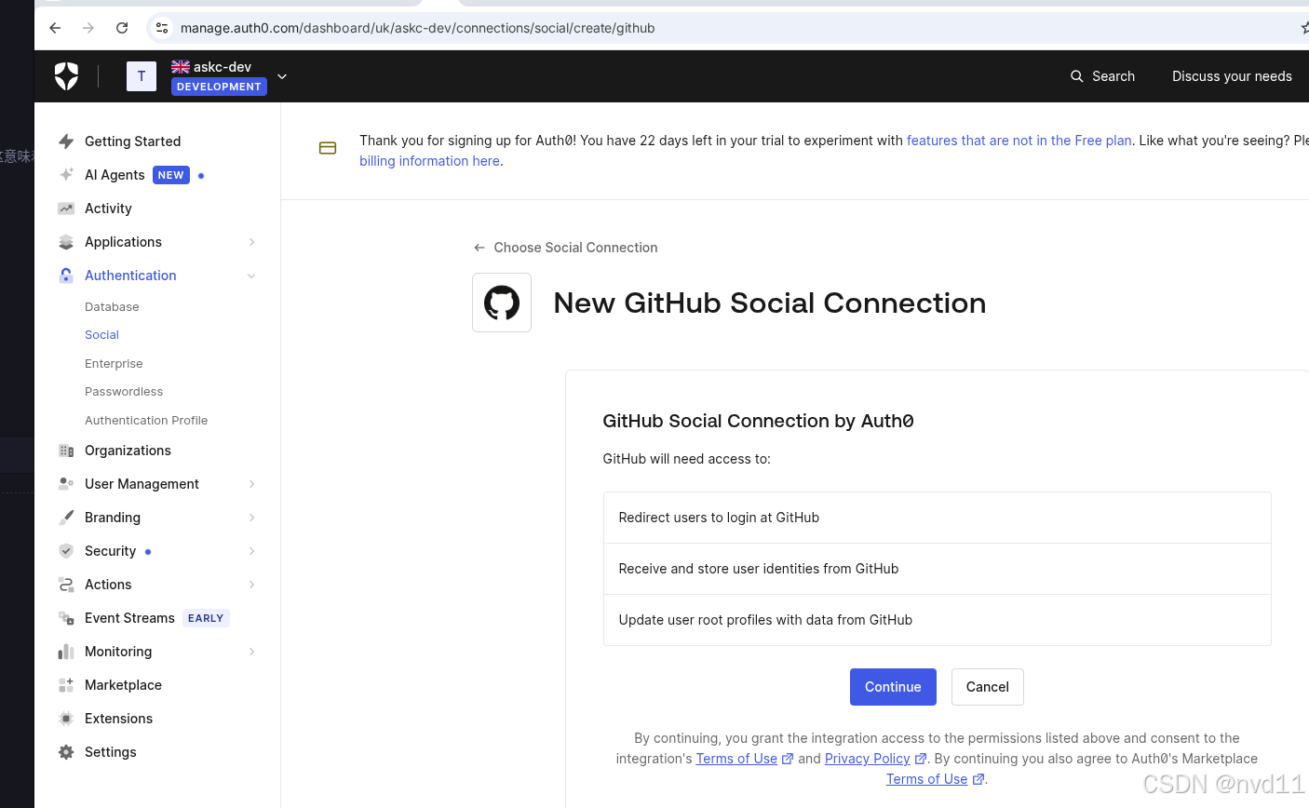This screenshot has width=1309, height=808.
Task: Click Discuss your needs
Action: coord(1232,76)
